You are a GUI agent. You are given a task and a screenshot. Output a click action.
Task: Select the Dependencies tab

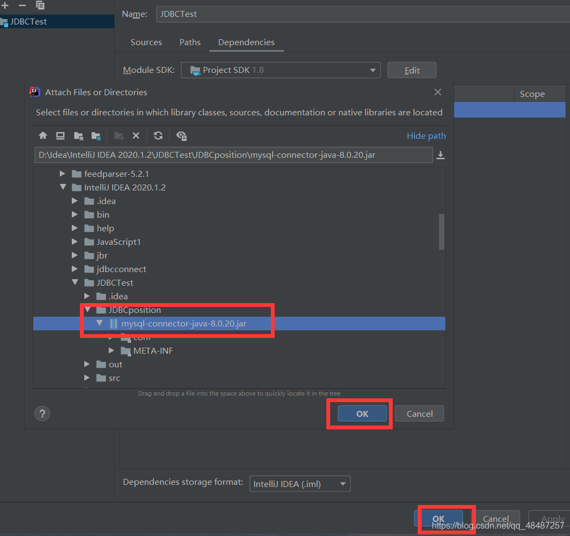(246, 42)
